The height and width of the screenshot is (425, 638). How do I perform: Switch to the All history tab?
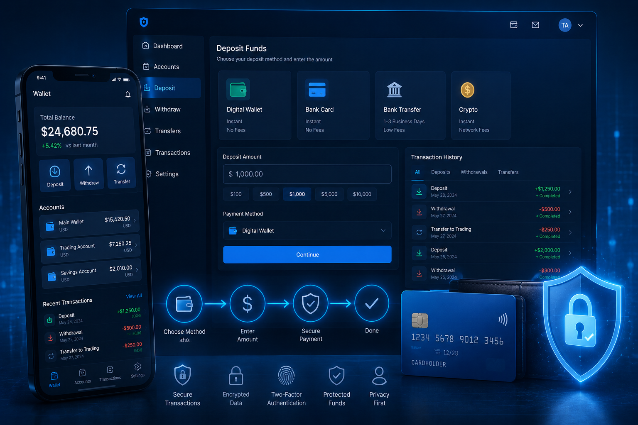(x=417, y=172)
